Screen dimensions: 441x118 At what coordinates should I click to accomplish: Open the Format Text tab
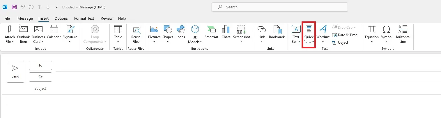click(x=84, y=18)
